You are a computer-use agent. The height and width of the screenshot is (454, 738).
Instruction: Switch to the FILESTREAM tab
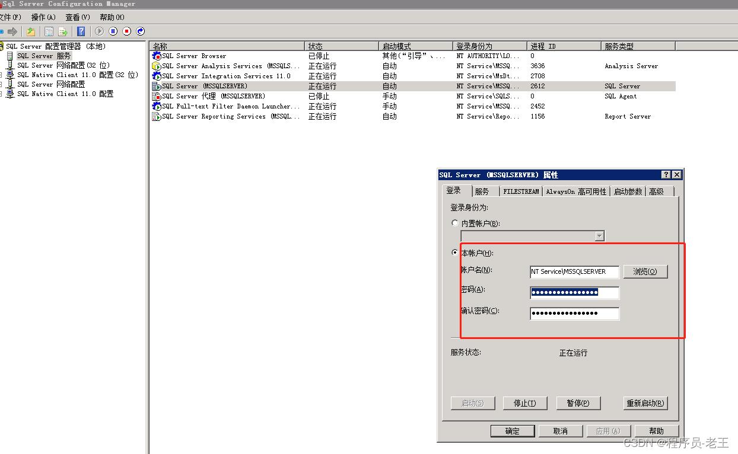click(x=521, y=191)
